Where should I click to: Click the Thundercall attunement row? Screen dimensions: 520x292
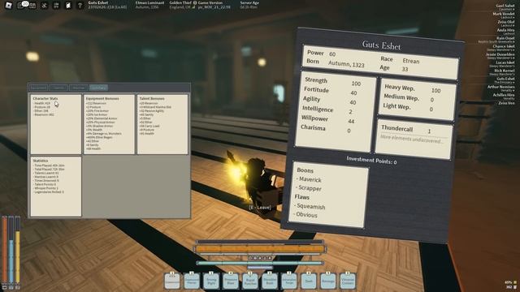point(406,130)
